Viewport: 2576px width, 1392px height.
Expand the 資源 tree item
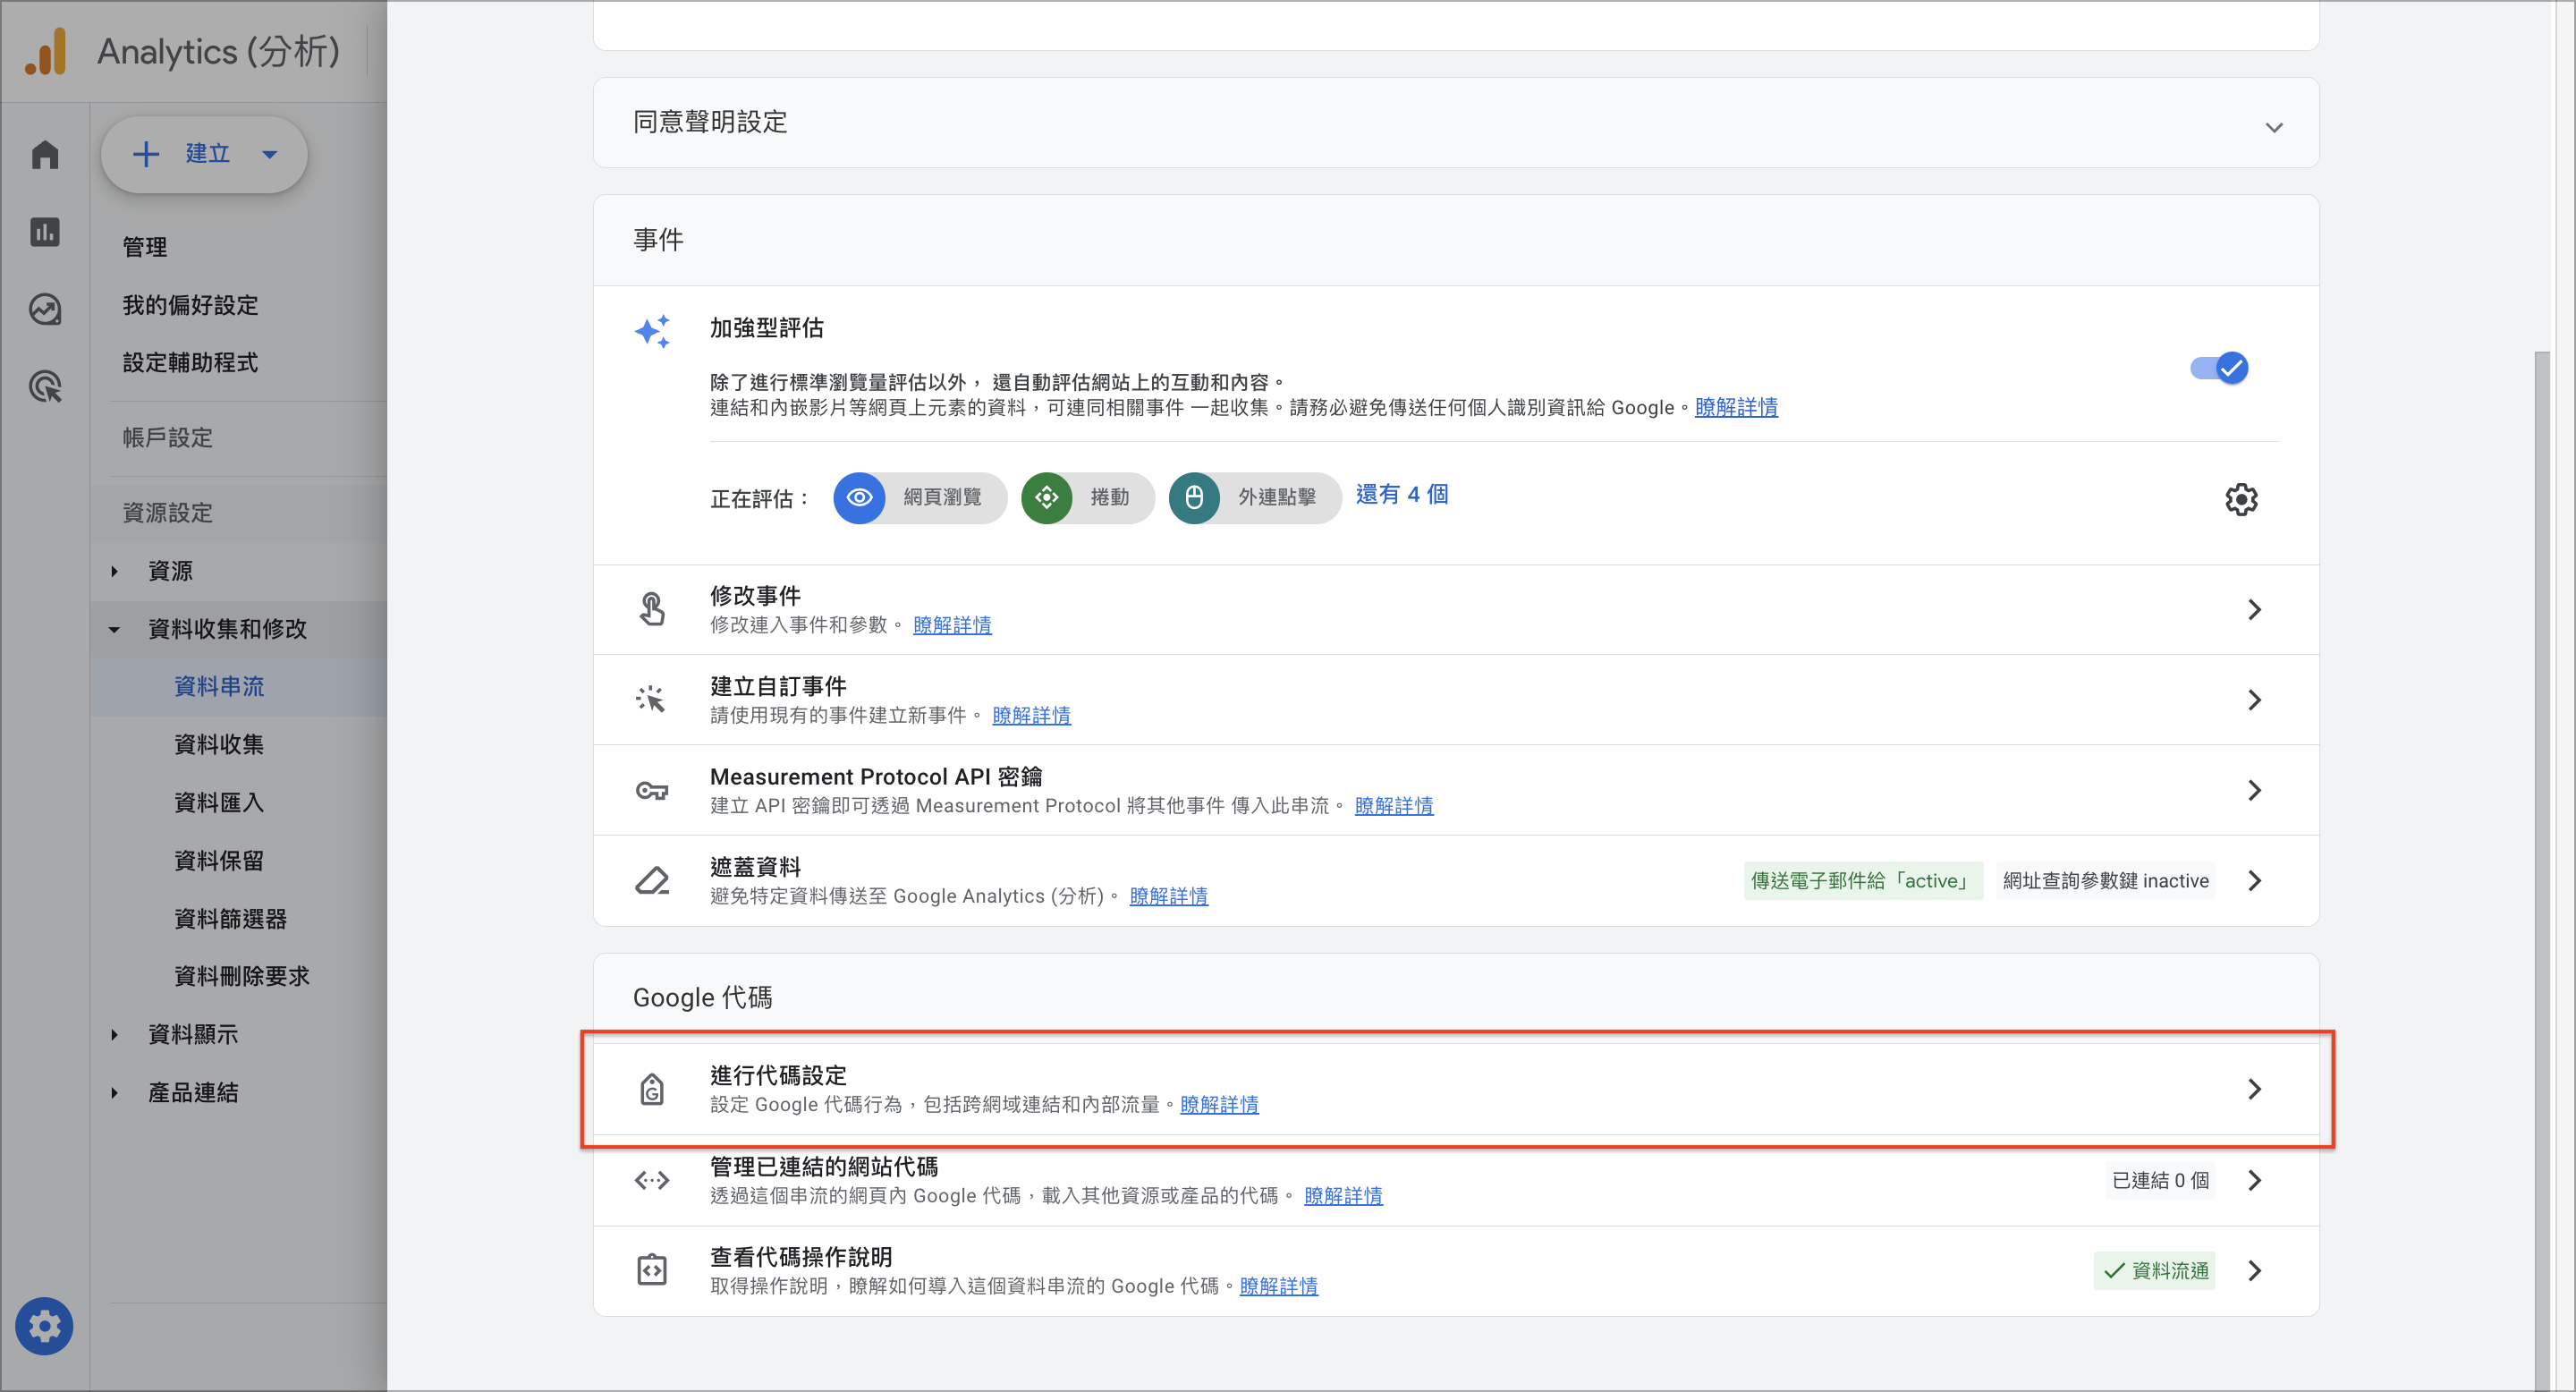(114, 571)
